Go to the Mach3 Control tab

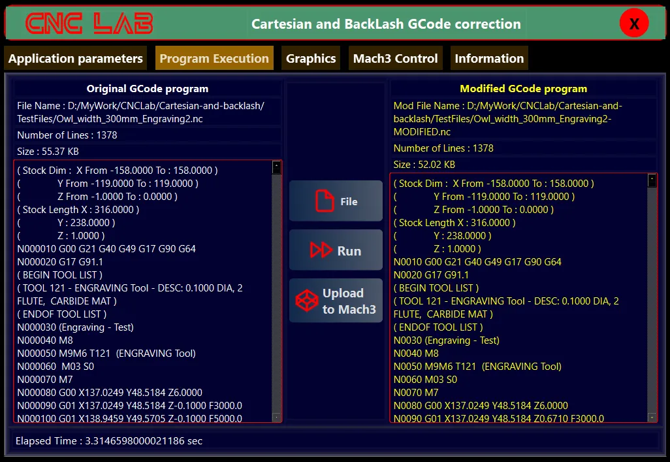(395, 58)
